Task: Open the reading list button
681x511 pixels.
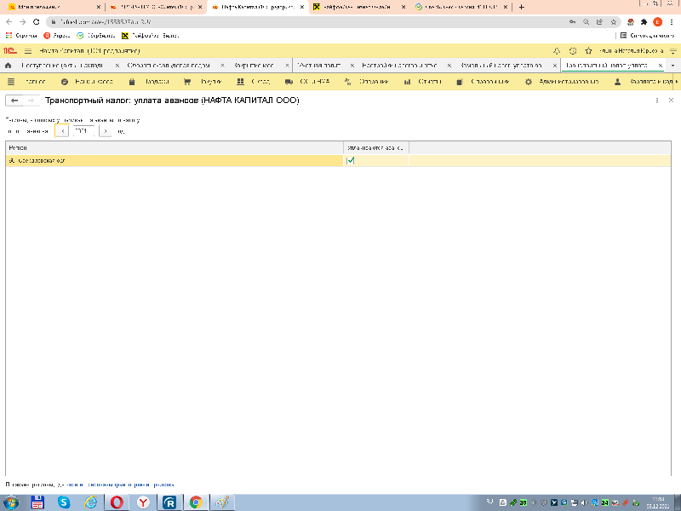Action: click(647, 36)
